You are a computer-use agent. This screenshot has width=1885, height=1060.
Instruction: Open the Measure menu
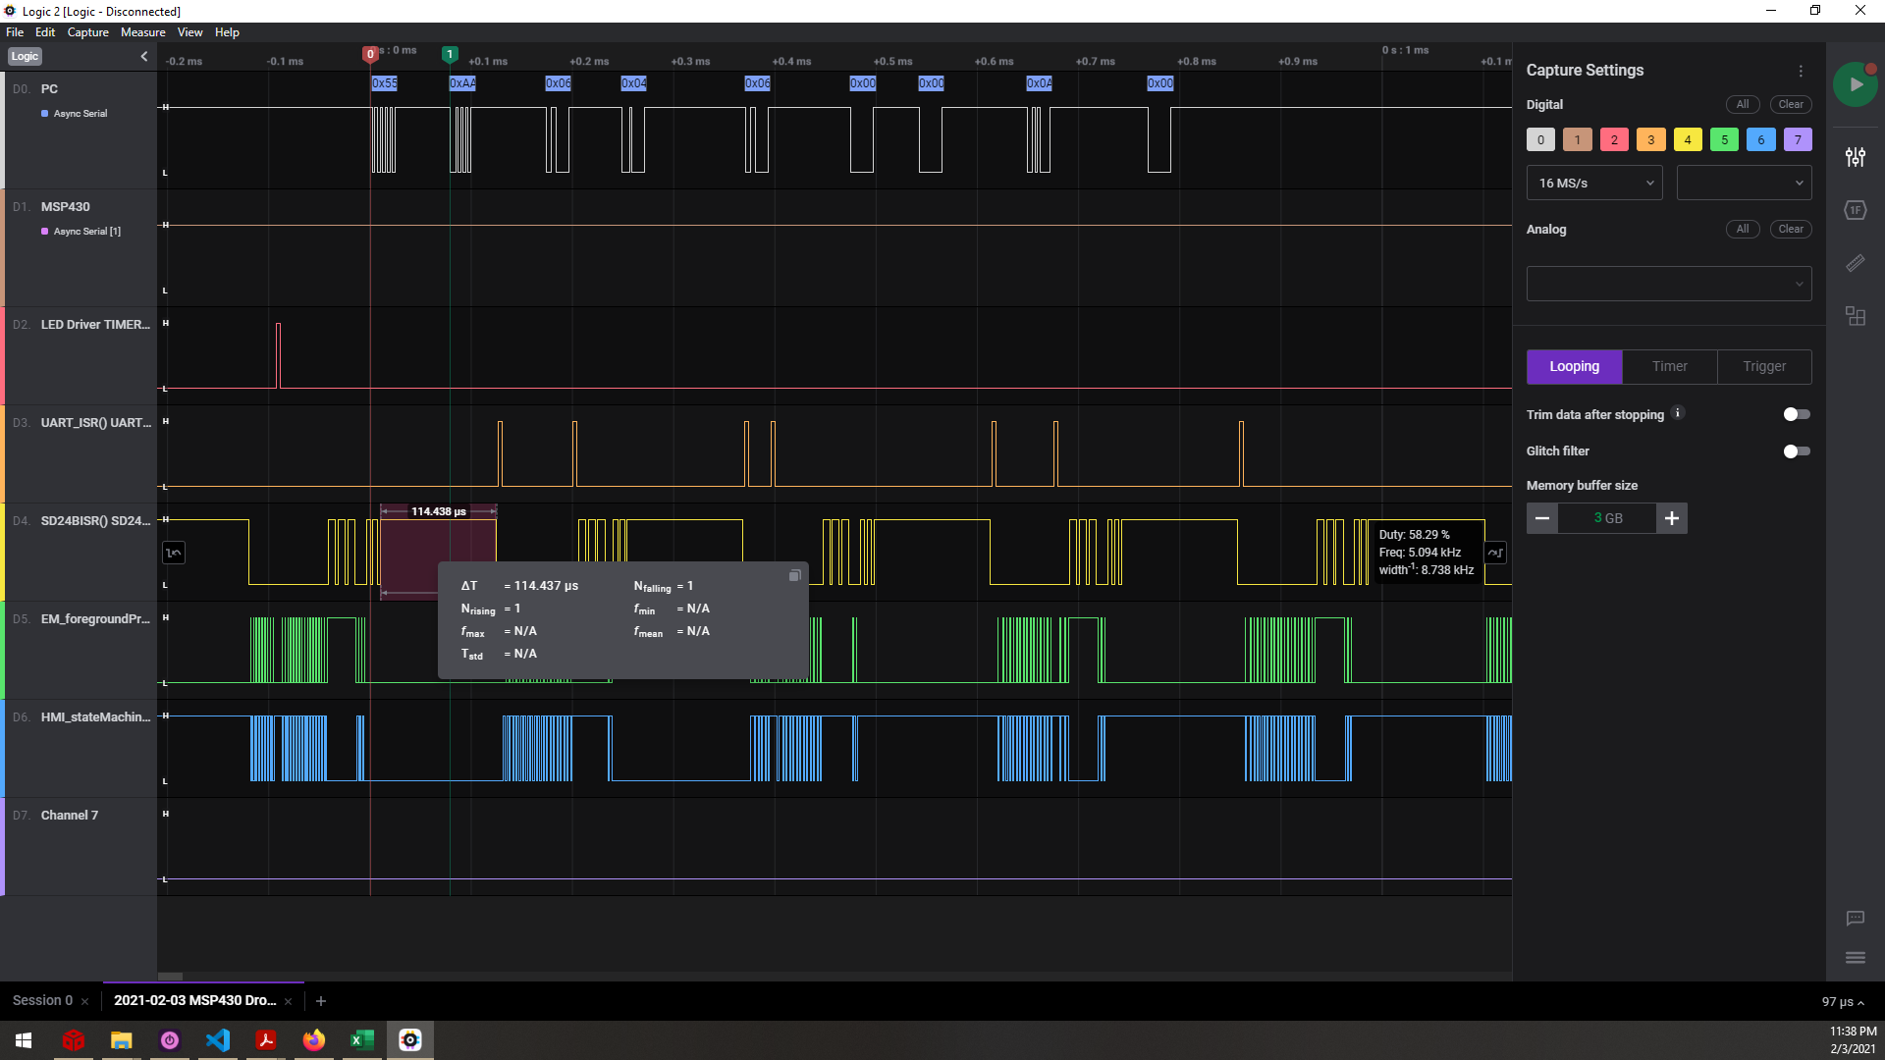[x=142, y=32]
